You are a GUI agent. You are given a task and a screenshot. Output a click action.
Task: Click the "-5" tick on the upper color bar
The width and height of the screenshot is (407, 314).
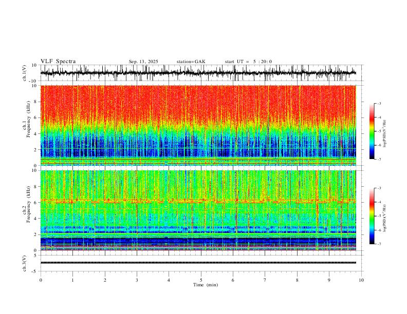click(x=379, y=131)
